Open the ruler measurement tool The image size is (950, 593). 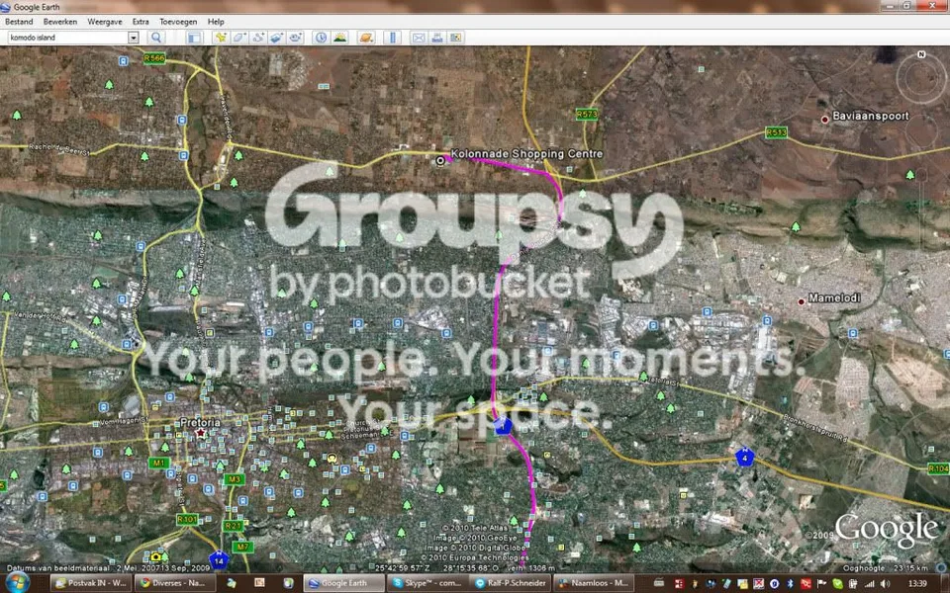pyautogui.click(x=392, y=38)
